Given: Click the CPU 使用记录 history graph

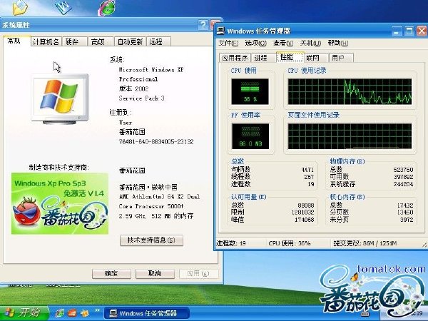Looking at the screenshot, I should (x=350, y=92).
